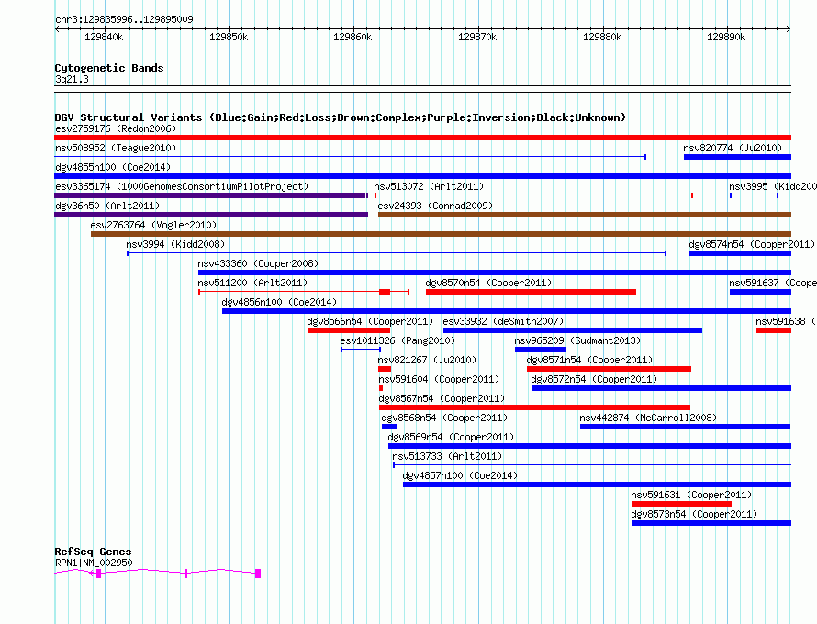Open nsv513072 (Arlt2011) variant
Viewport: 817px width, 624px height.
point(429,186)
